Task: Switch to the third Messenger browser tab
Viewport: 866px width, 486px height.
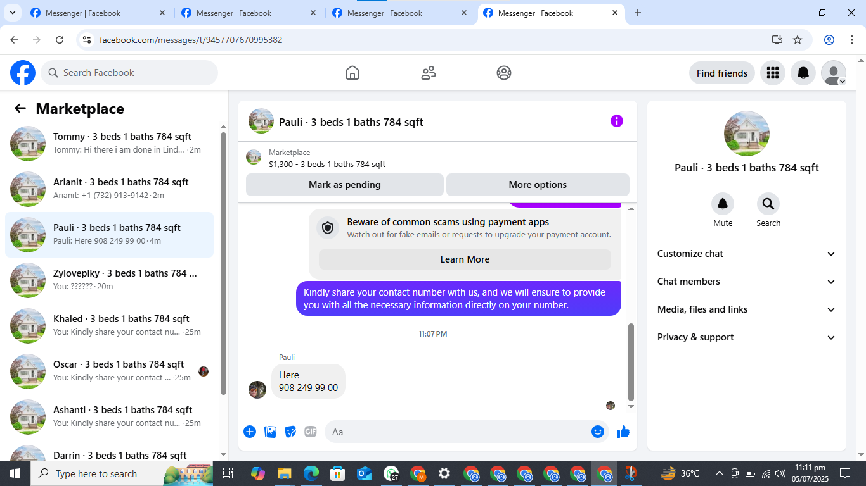Action: click(400, 13)
